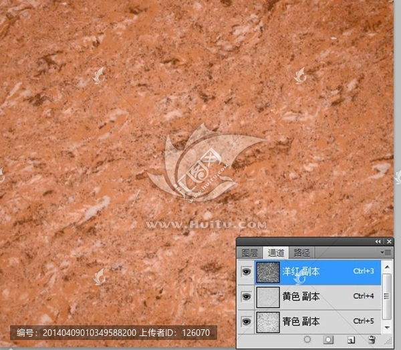This screenshot has height=350, width=401.
Task: Select the 黄色 副本 channel row
Action: [309, 297]
